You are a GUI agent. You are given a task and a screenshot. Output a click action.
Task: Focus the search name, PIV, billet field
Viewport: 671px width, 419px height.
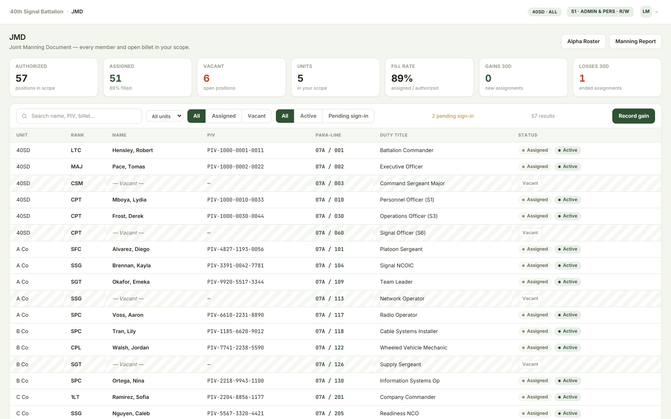79,116
